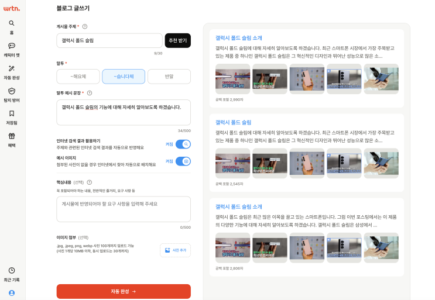This screenshot has height=300, width=435.
Task: Open 저장됨 bookmark icon
Action: pos(11,113)
